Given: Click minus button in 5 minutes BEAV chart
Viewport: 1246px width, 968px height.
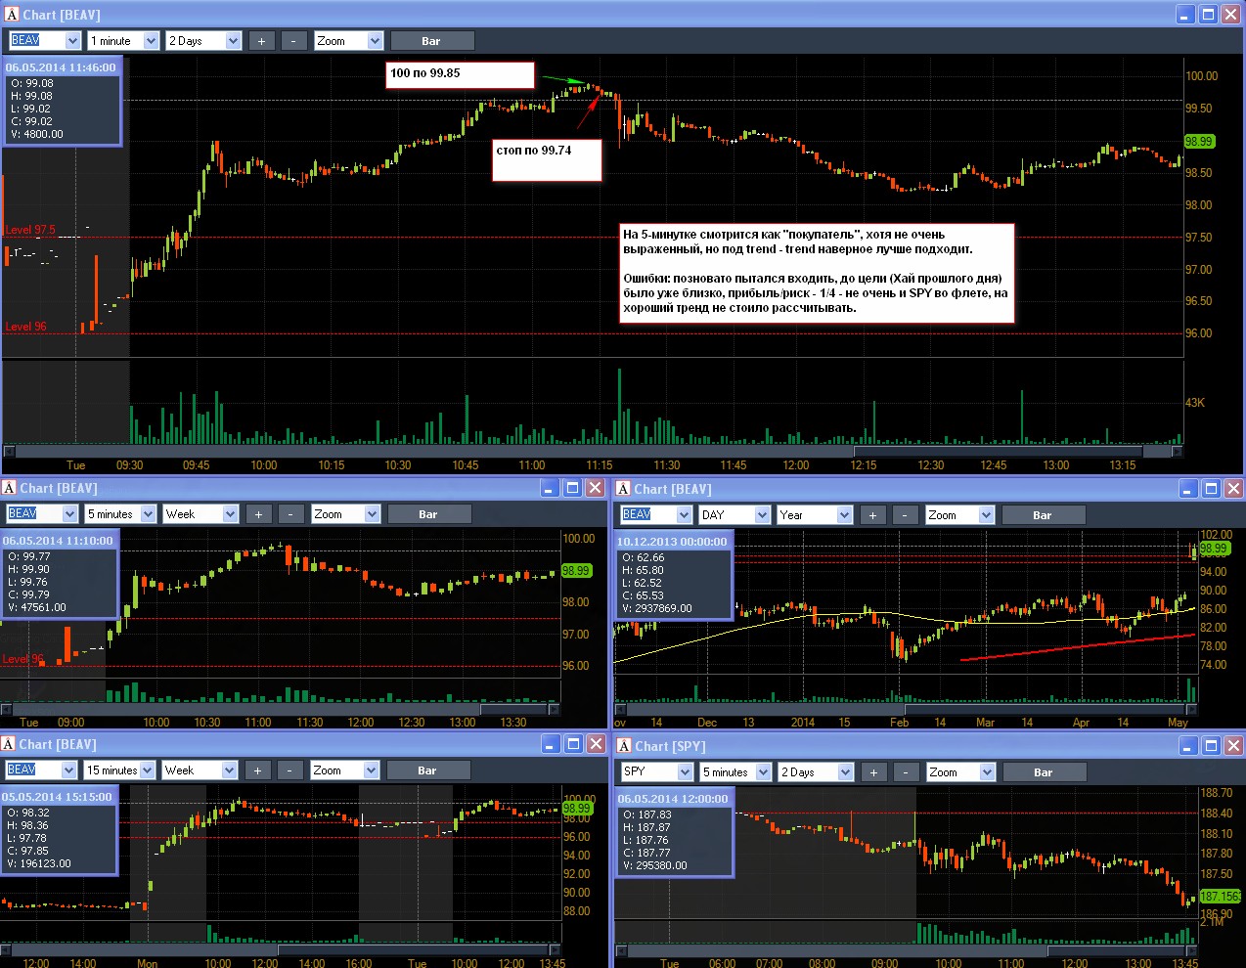Looking at the screenshot, I should [290, 514].
